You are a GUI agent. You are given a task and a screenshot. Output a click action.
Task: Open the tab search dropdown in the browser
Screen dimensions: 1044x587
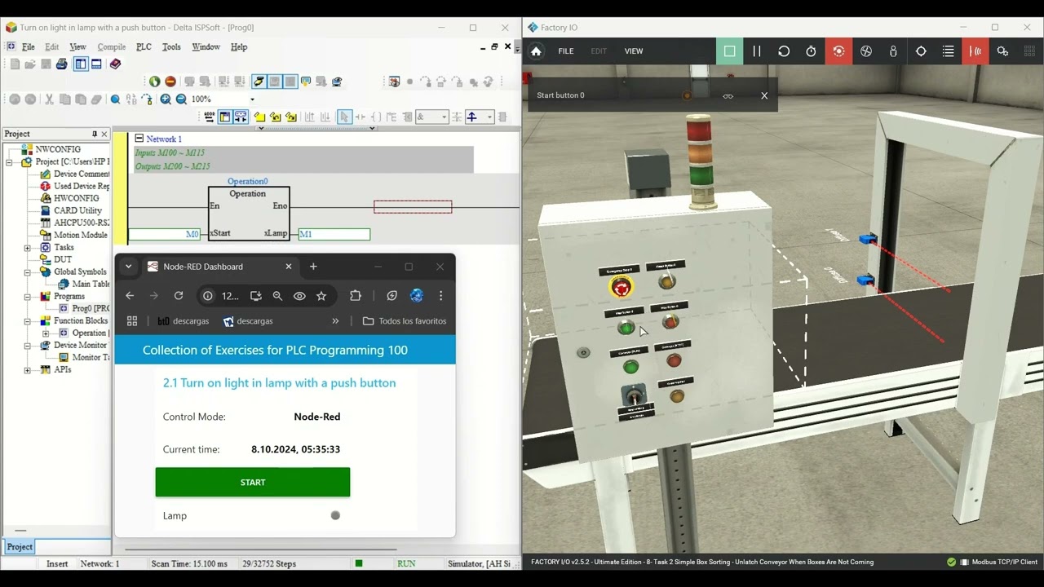tap(128, 267)
